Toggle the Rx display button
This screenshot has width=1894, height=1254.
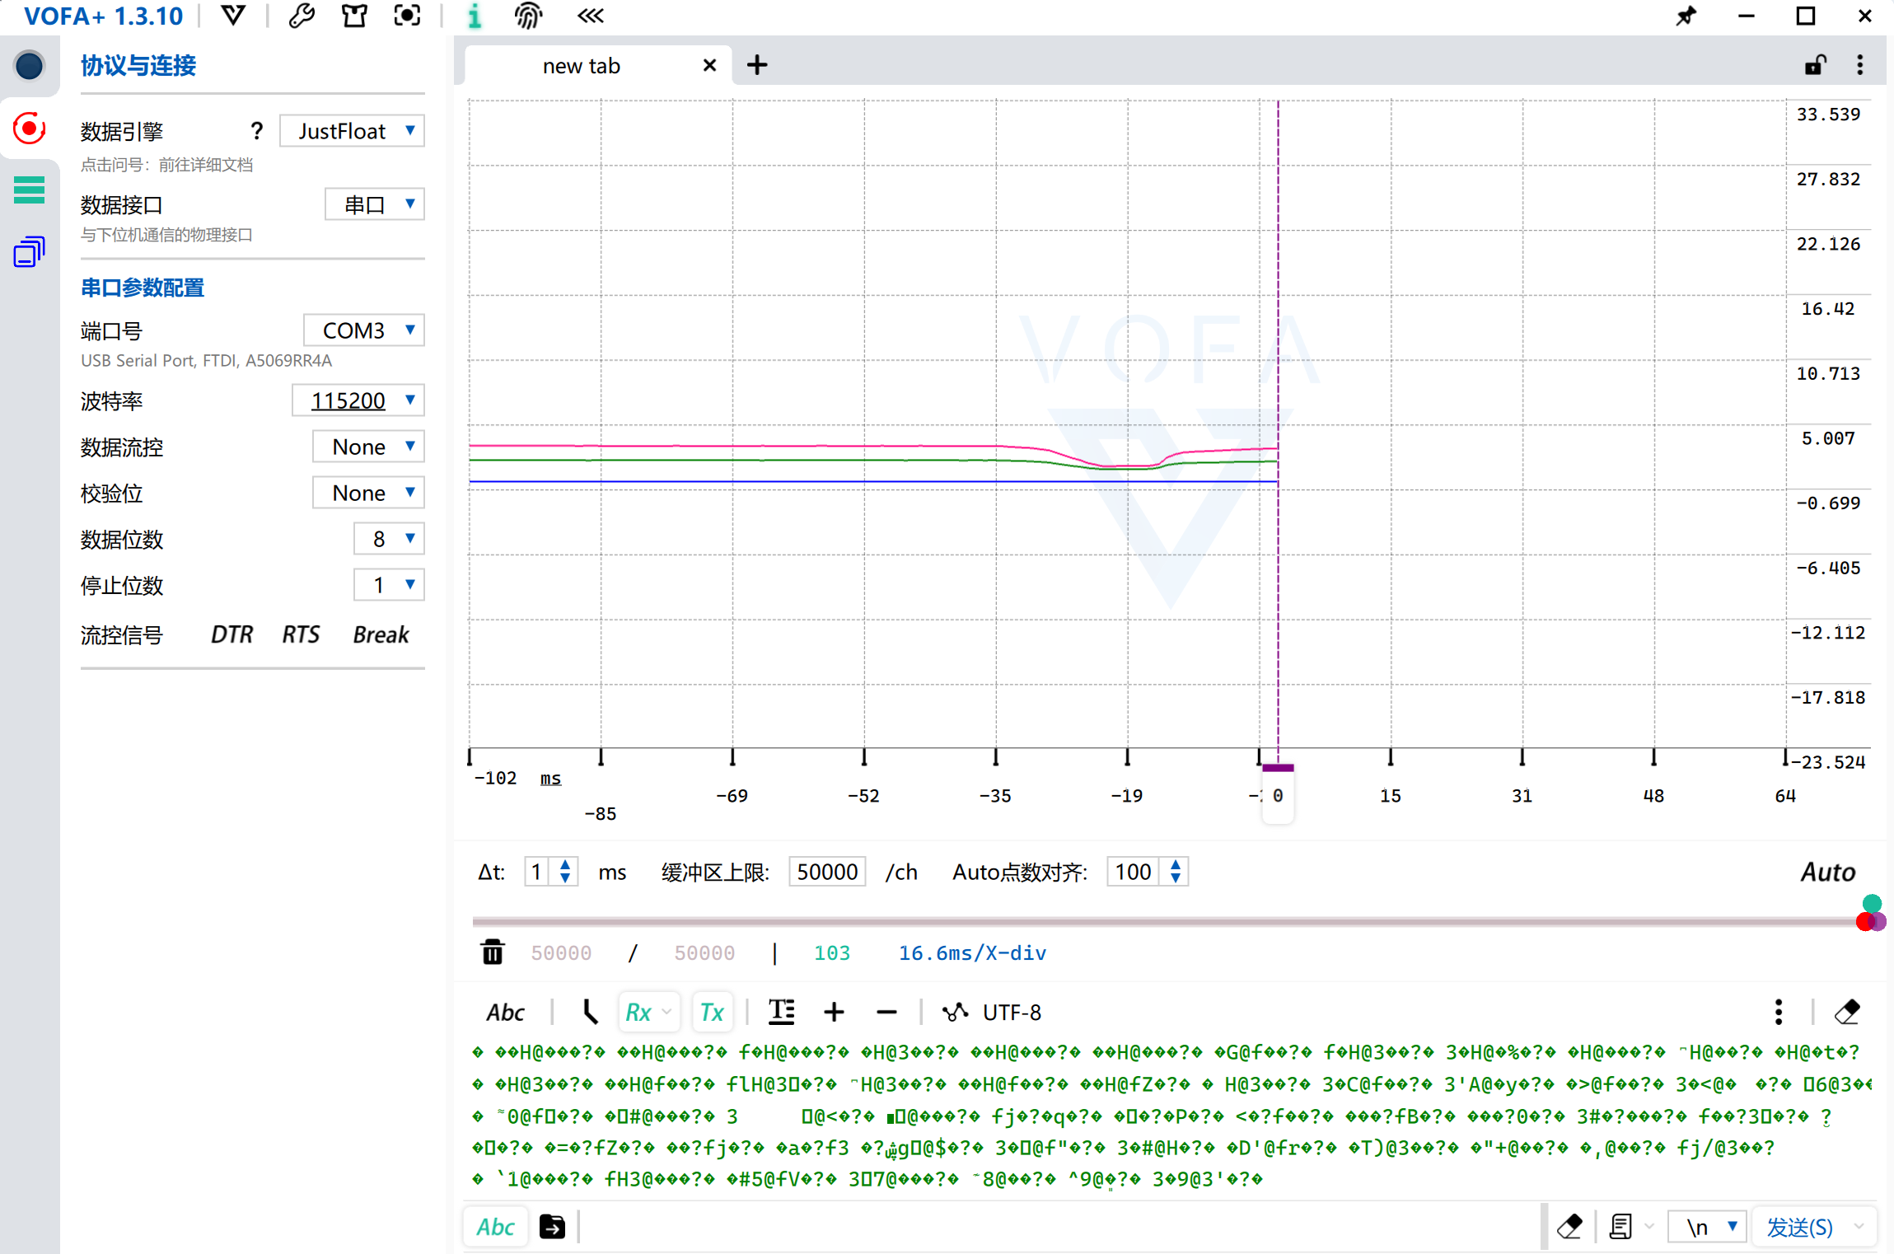point(639,1012)
